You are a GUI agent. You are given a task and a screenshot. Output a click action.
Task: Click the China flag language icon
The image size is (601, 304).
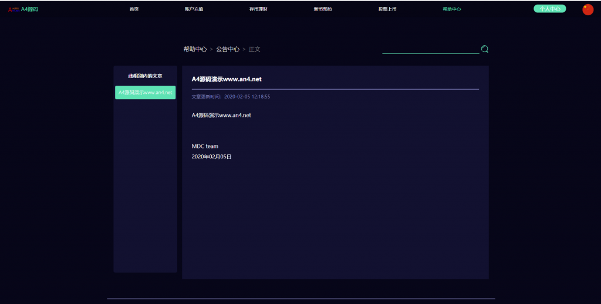[x=588, y=9]
